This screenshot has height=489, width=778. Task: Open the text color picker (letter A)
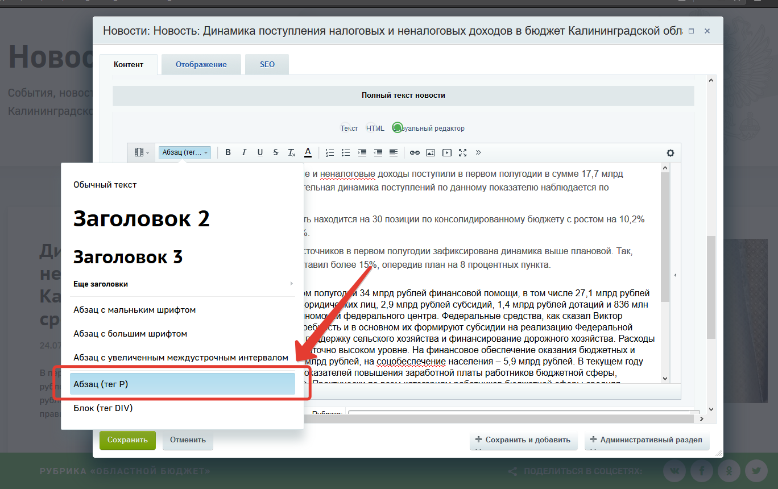(308, 152)
